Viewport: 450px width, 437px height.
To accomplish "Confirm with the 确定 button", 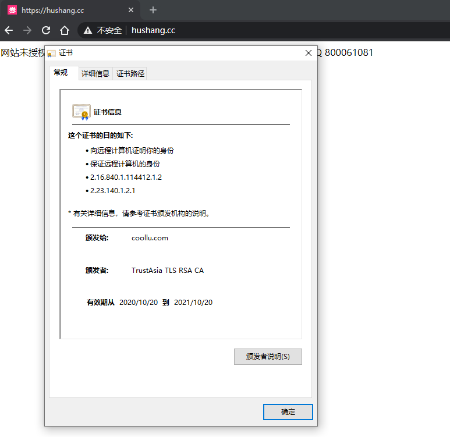I will [x=288, y=412].
